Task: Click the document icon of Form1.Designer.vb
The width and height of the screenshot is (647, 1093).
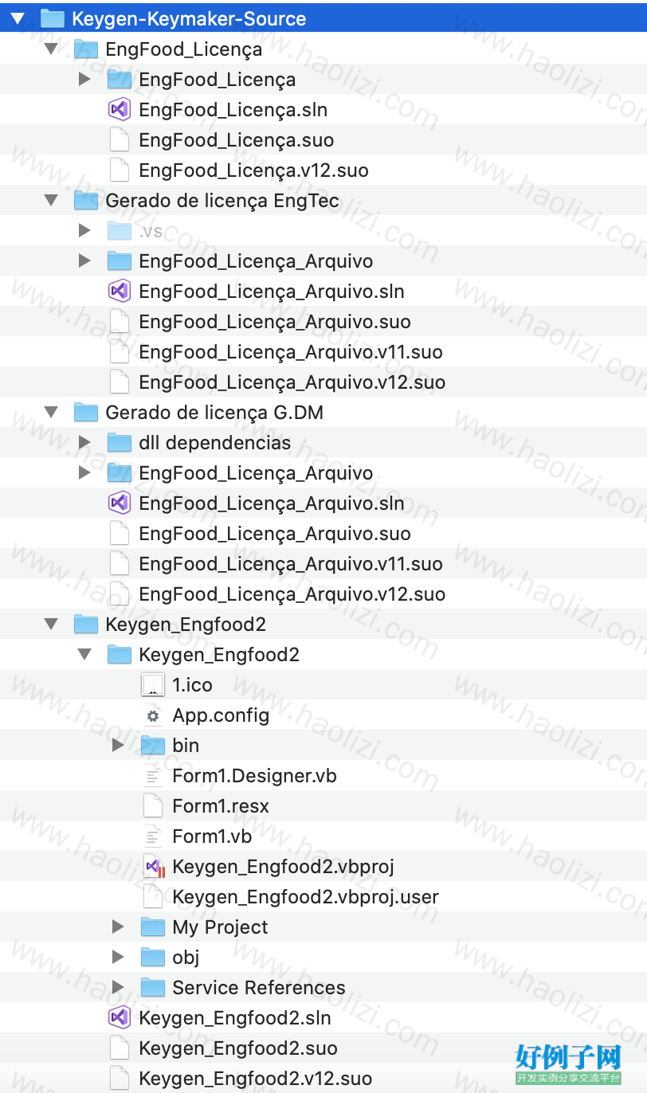Action: 153,775
